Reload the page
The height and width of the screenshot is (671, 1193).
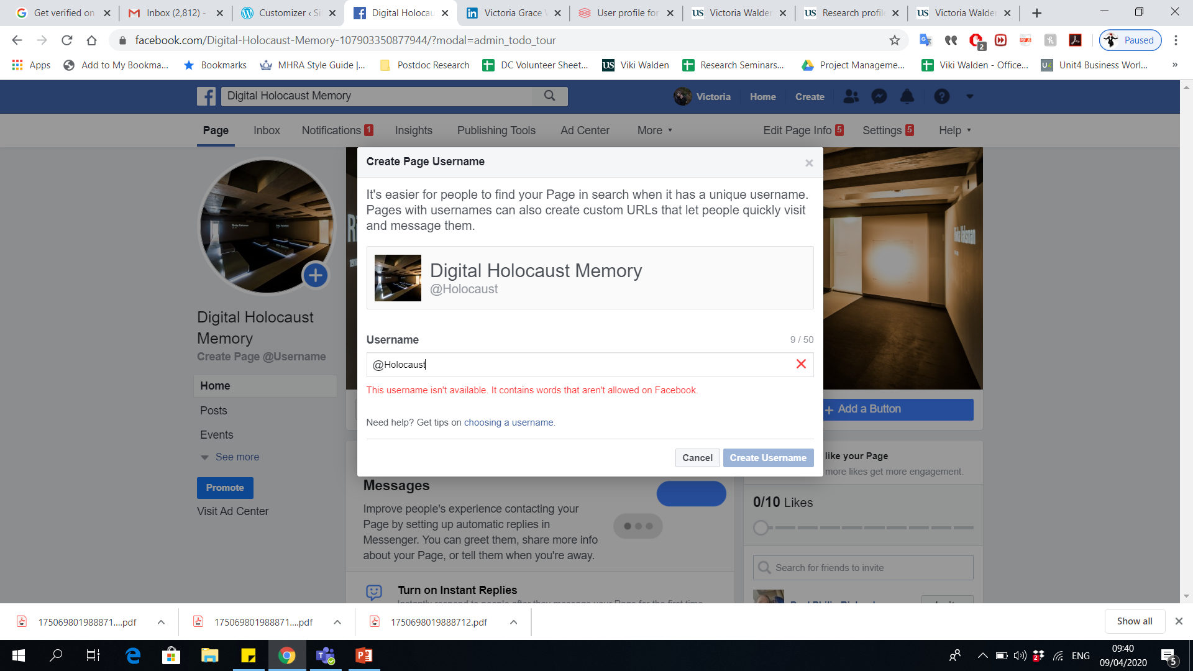67,40
